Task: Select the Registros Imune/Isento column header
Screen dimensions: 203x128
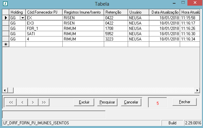Action: pyautogui.click(x=83, y=12)
